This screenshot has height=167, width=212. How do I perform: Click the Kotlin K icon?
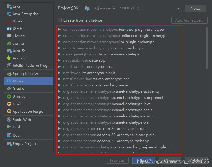click(9, 135)
